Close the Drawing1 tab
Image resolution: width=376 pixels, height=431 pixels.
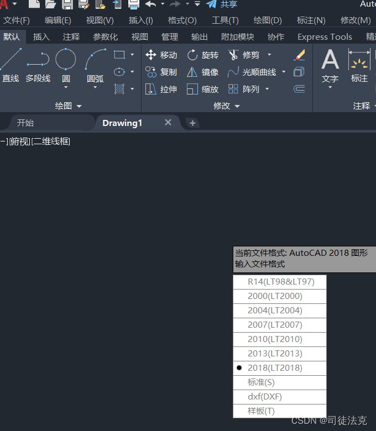(168, 122)
